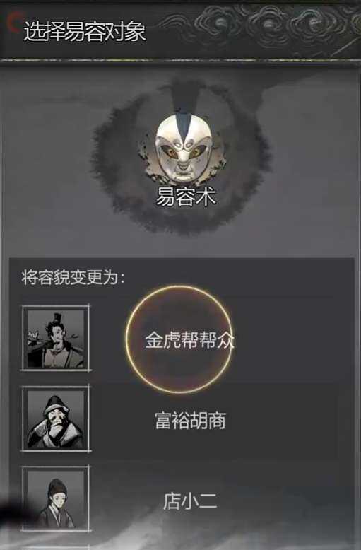
Task: Click the 选择易容对象 header title
Action: coord(85,32)
